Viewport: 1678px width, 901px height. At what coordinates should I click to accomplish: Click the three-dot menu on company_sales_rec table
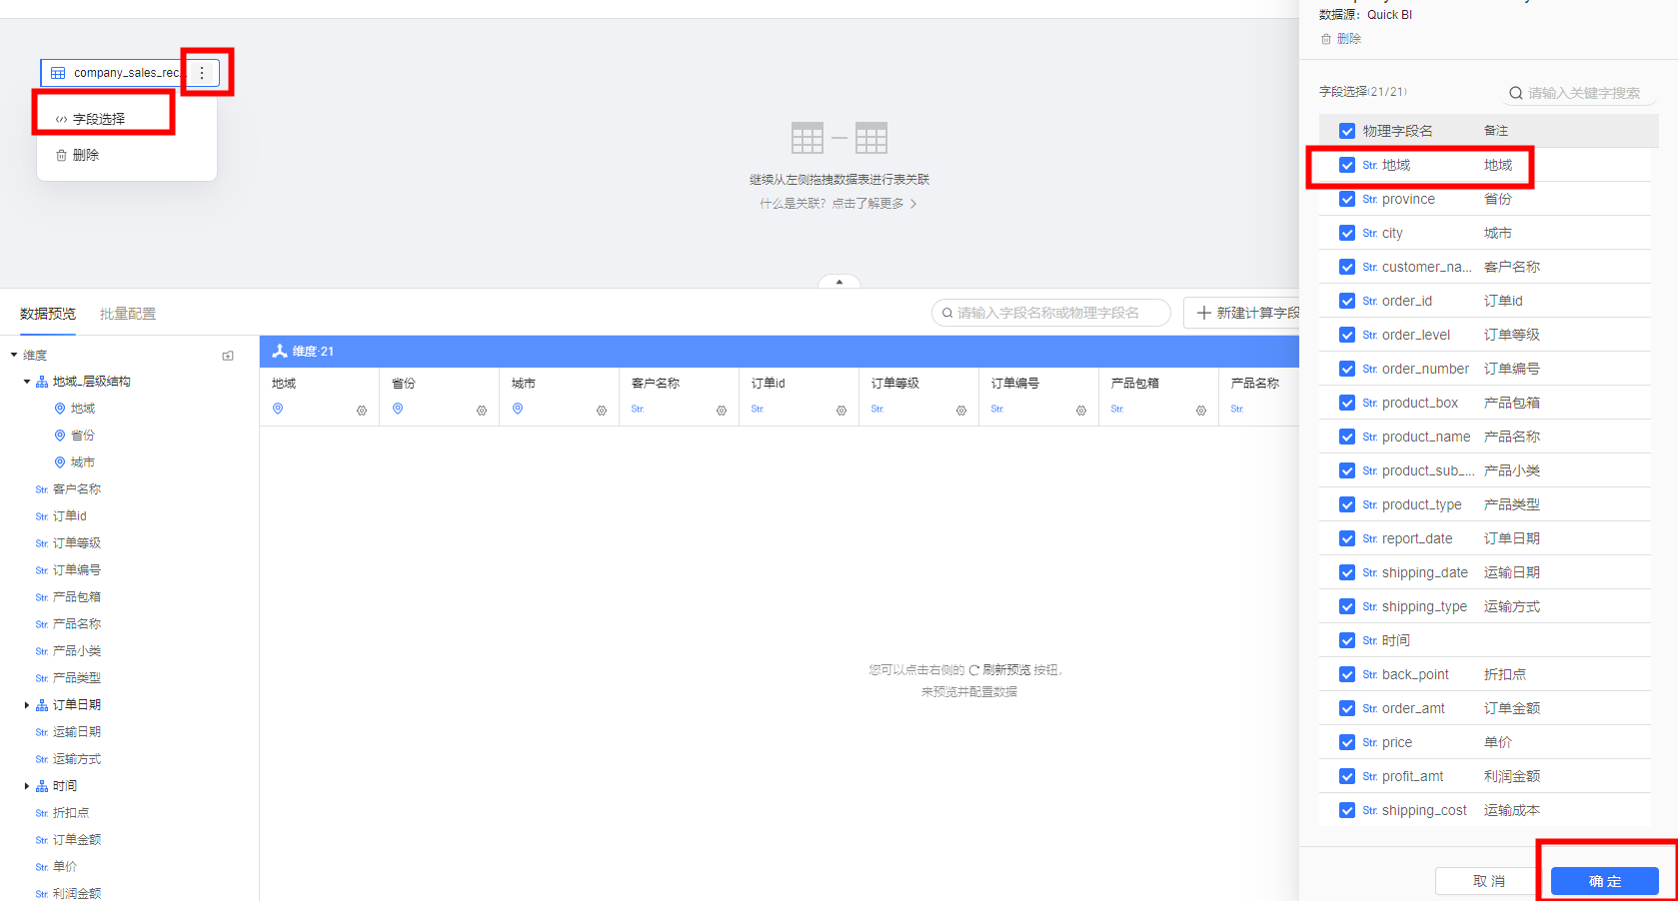[202, 73]
